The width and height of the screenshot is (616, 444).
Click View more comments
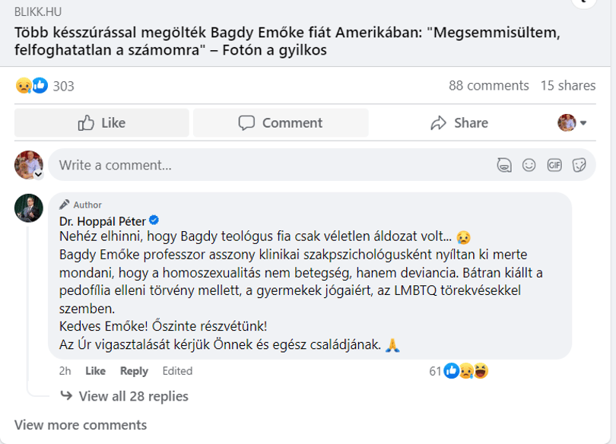[81, 425]
